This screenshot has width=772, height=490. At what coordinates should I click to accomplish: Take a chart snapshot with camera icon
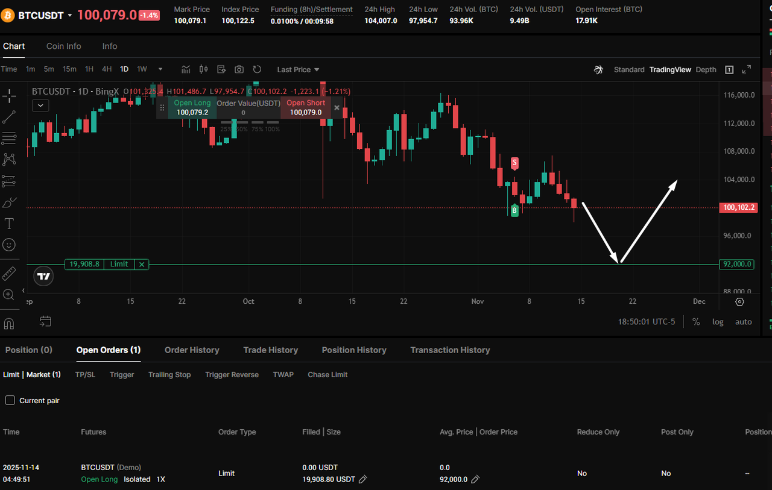pos(239,69)
